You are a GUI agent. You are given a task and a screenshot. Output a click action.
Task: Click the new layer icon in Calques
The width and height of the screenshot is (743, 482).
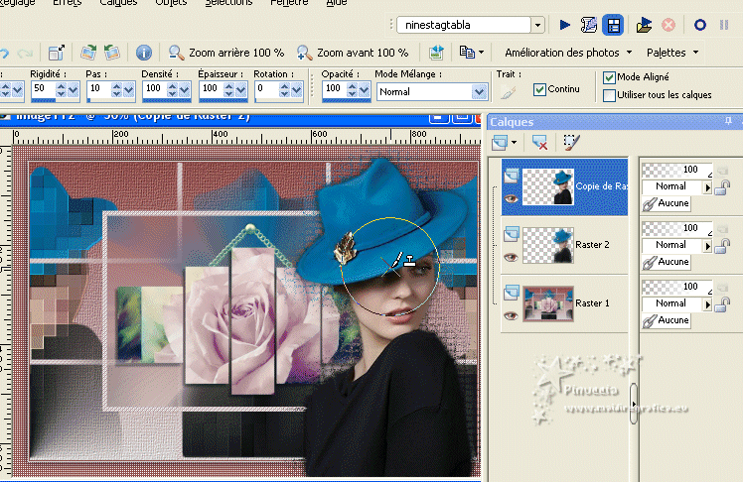(500, 142)
